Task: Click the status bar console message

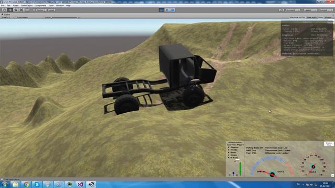Action: point(12,180)
